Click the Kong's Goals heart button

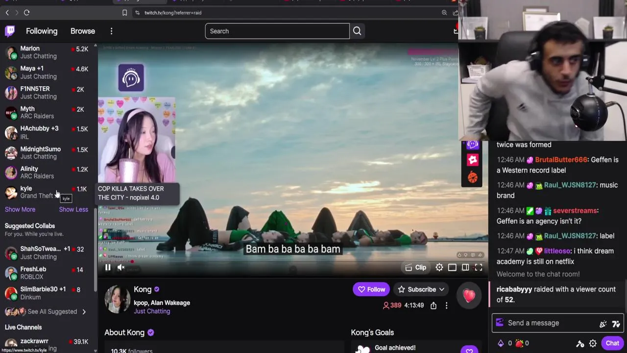pyautogui.click(x=469, y=350)
